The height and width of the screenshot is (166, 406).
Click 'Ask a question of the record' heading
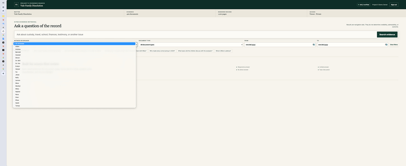38,26
